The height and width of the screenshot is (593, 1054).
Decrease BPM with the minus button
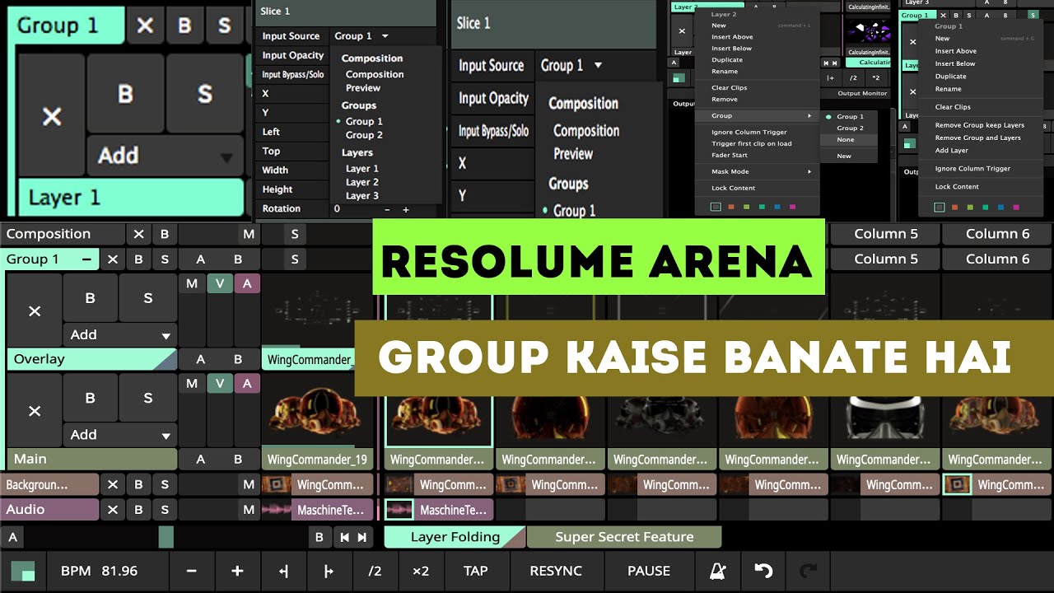coord(192,571)
